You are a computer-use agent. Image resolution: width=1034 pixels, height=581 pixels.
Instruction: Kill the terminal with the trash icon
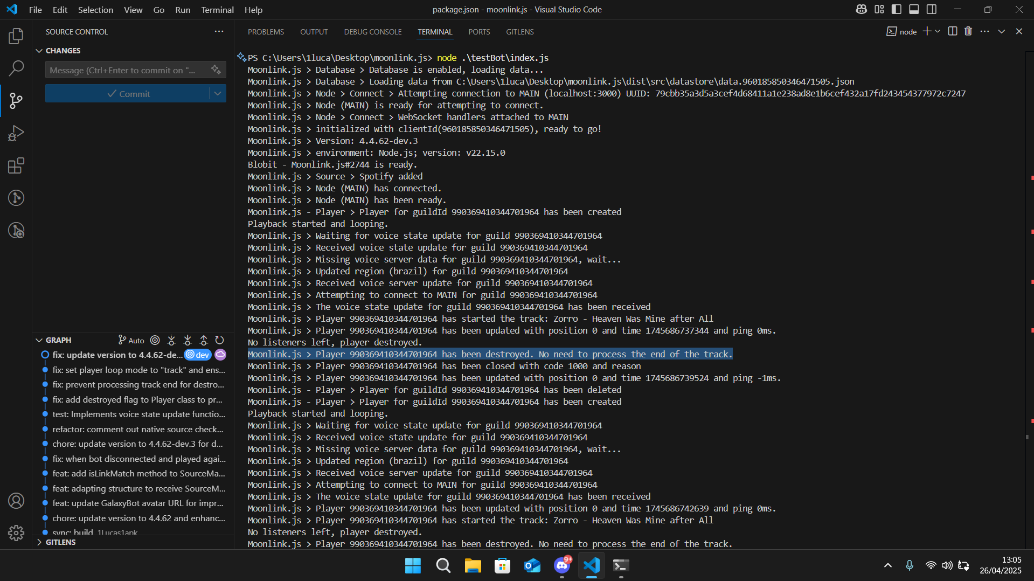pos(968,31)
